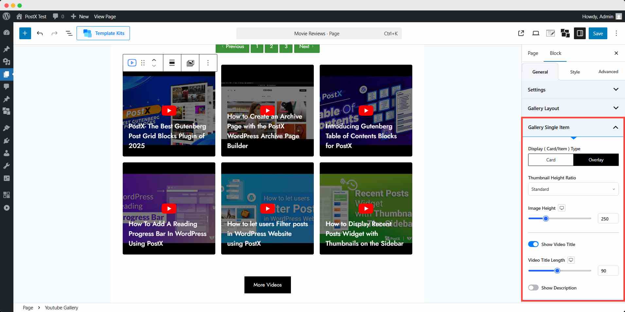The width and height of the screenshot is (625, 312).
Task: Click the Image Height slider handle
Action: pos(545,219)
